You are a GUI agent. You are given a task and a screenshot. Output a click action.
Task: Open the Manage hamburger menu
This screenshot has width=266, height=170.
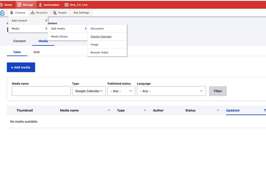tap(19, 5)
